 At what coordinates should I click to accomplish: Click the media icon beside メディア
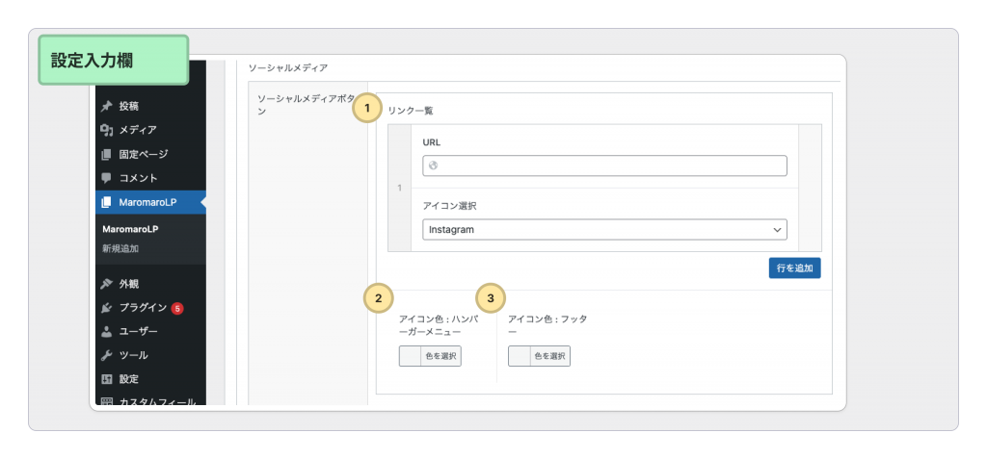point(107,130)
